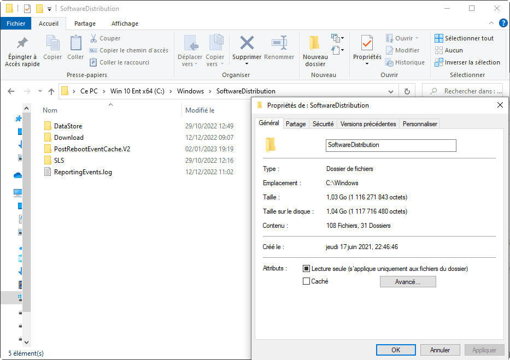Enable the Caché attribute checkbox
This screenshot has width=510, height=360.
306,281
